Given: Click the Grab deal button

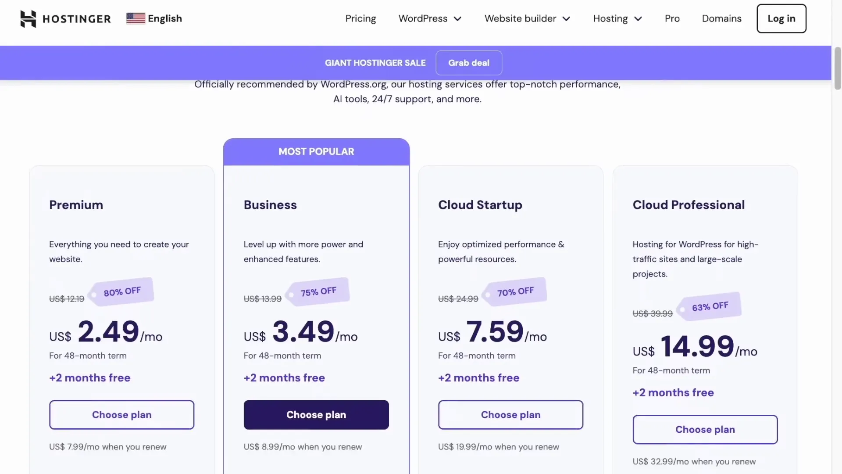Looking at the screenshot, I should [468, 63].
